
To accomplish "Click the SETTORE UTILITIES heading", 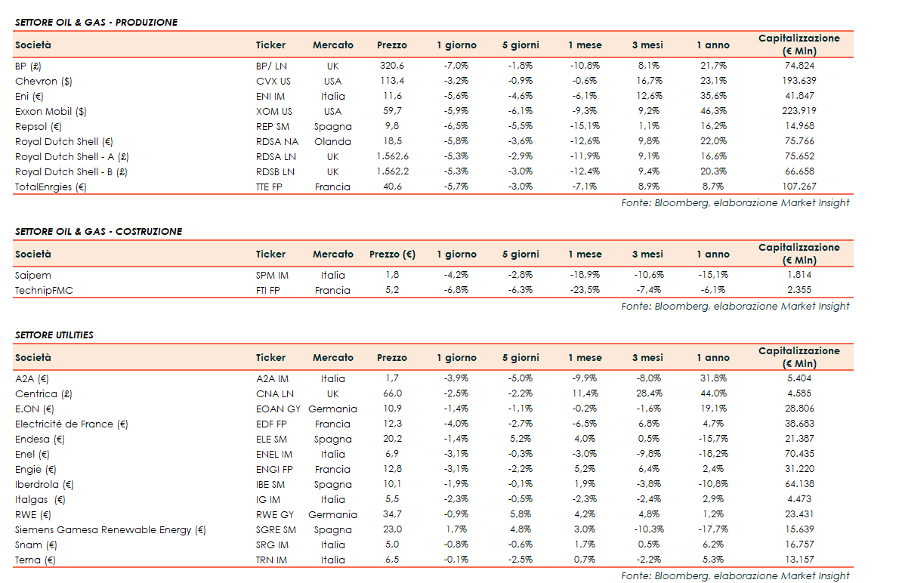I will click(54, 335).
